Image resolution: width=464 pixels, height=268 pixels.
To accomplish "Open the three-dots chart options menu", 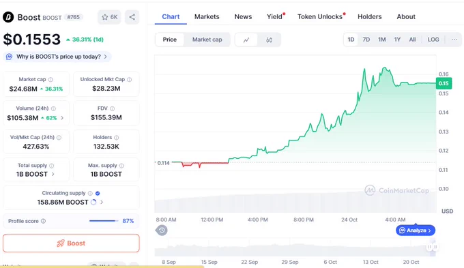I will click(x=454, y=40).
